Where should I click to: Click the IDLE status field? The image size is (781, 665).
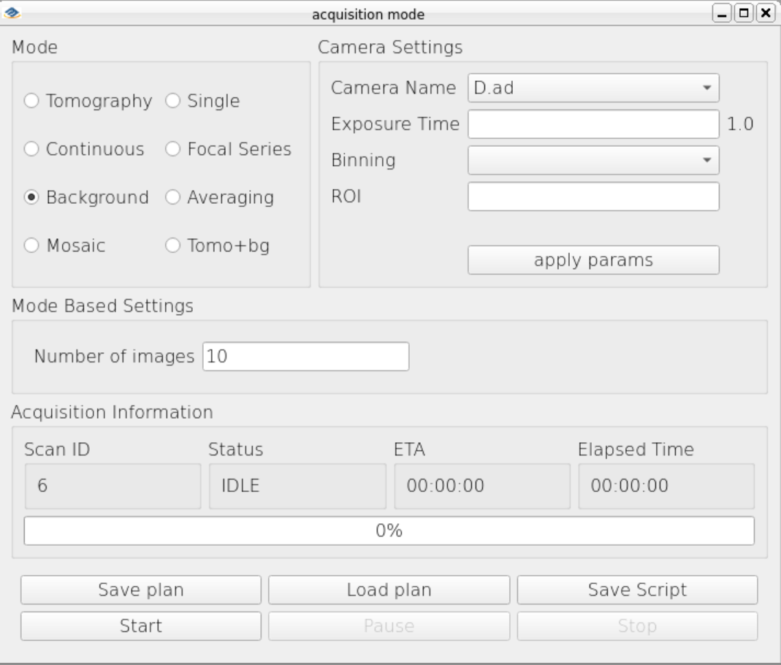297,486
